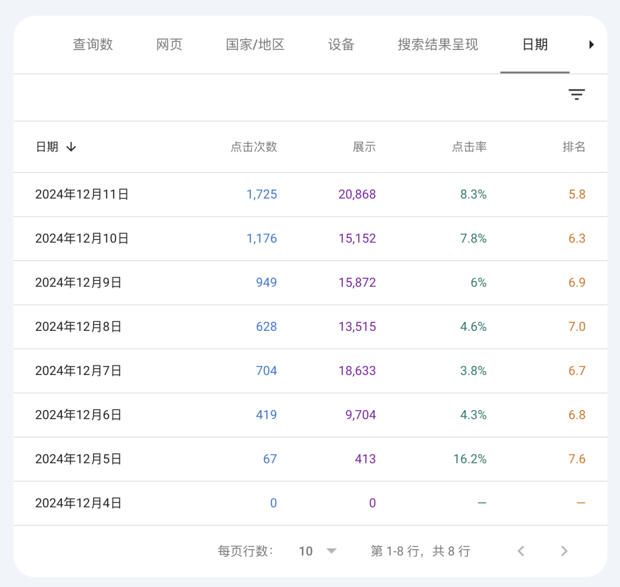Click the impressions value 20,868
620x587 pixels.
coord(357,194)
